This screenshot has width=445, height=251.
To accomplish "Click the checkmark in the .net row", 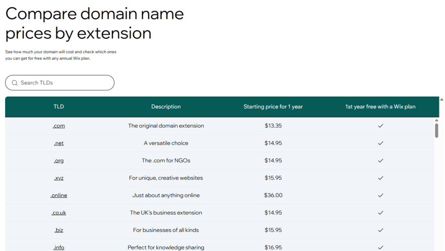I will click(381, 143).
